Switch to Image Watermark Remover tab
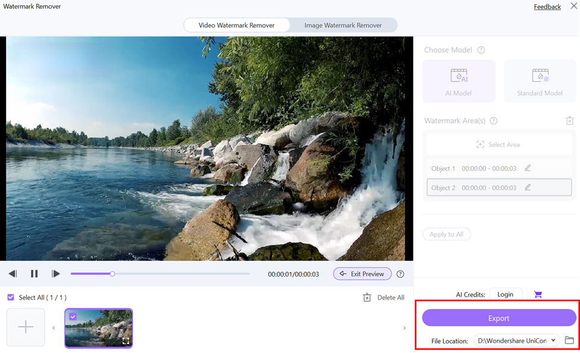 (x=343, y=25)
